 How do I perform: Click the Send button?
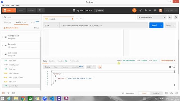(x=154, y=25)
